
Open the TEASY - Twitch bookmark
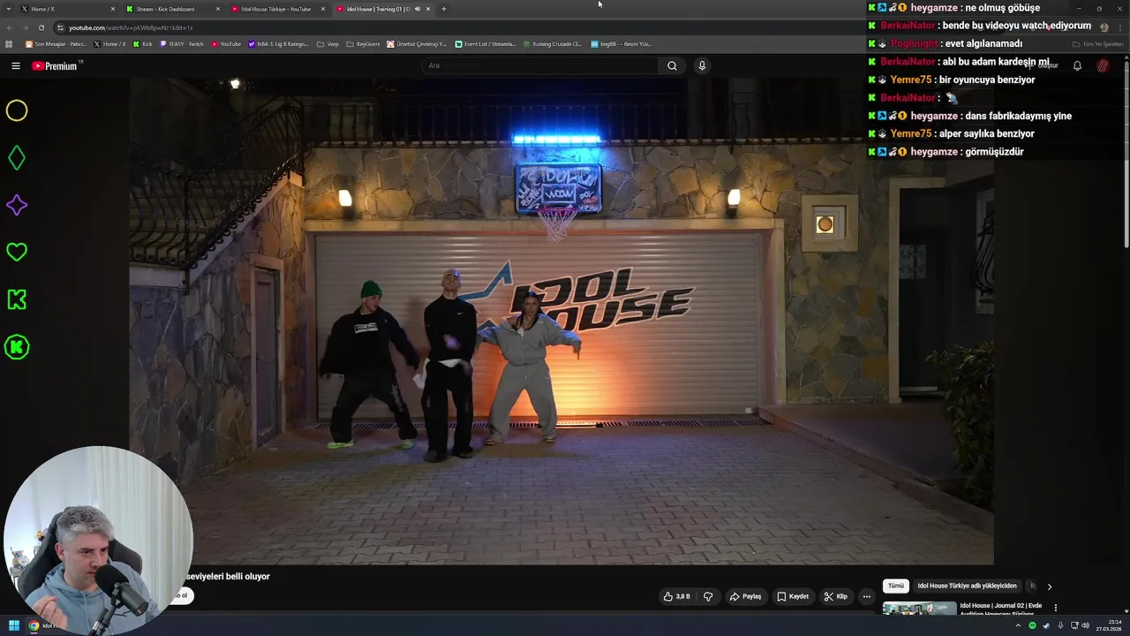(182, 43)
